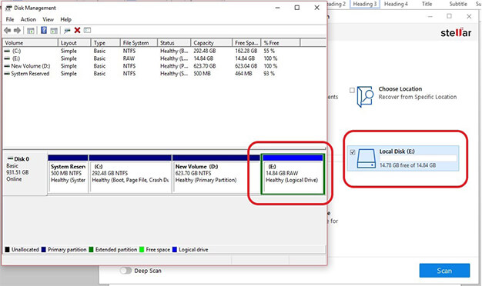This screenshot has height=286, width=482.
Task: Click the Local Disk (E:) drive icon in Stellar
Action: point(366,158)
